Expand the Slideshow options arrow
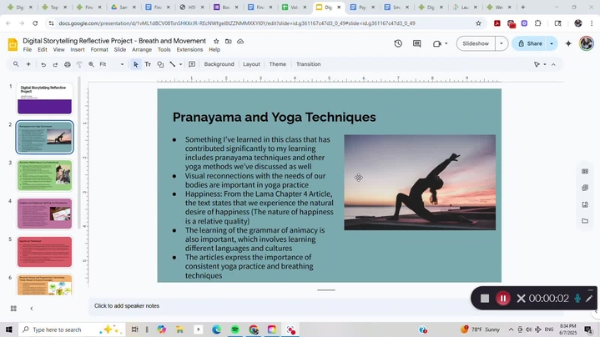 pyautogui.click(x=502, y=43)
